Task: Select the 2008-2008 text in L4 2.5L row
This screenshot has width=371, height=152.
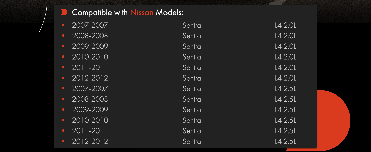Action: tap(90, 99)
